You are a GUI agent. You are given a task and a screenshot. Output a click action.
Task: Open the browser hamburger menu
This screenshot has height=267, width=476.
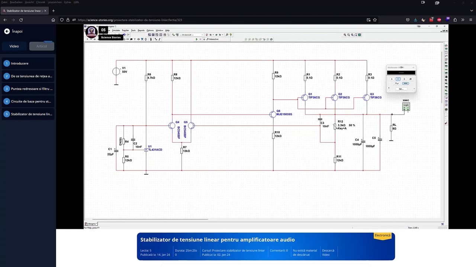pyautogui.click(x=470, y=20)
